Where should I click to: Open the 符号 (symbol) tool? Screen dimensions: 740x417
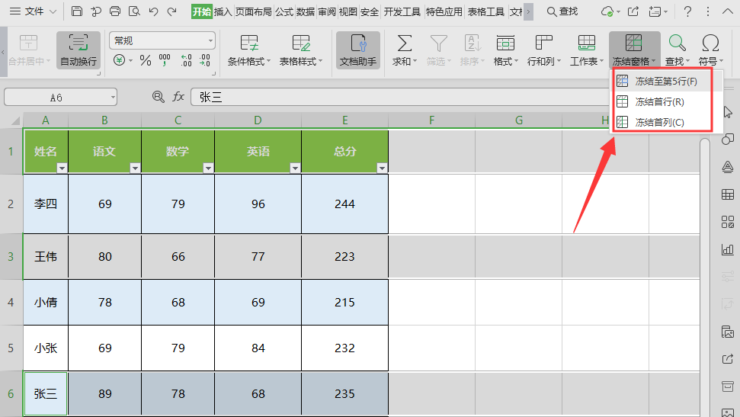(710, 43)
